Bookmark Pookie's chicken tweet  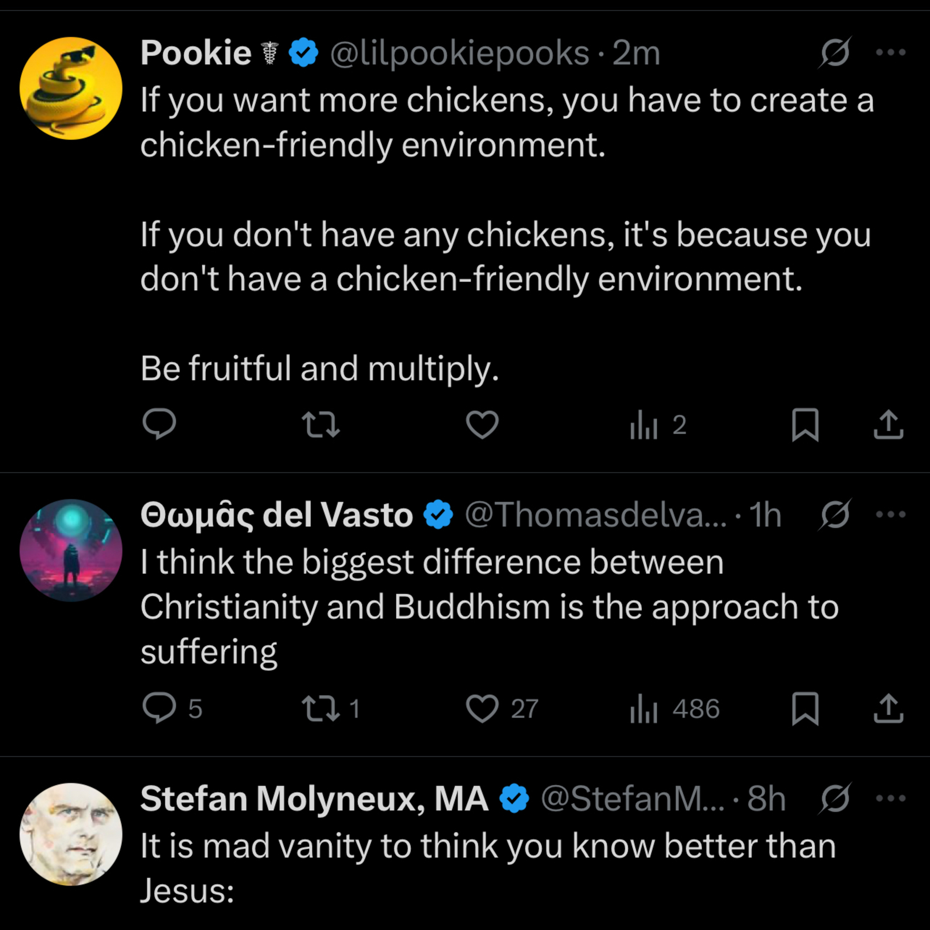tap(805, 424)
